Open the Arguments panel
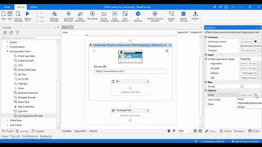This screenshot has width=262, height=147. pyautogui.click(x=80, y=131)
